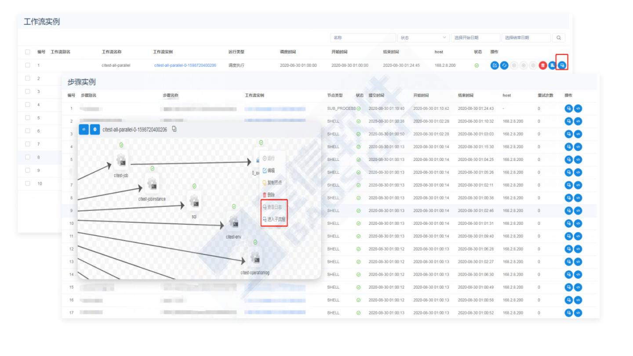The image size is (633, 356).
Task: Choose 运行 in the node context menu
Action: 268,158
